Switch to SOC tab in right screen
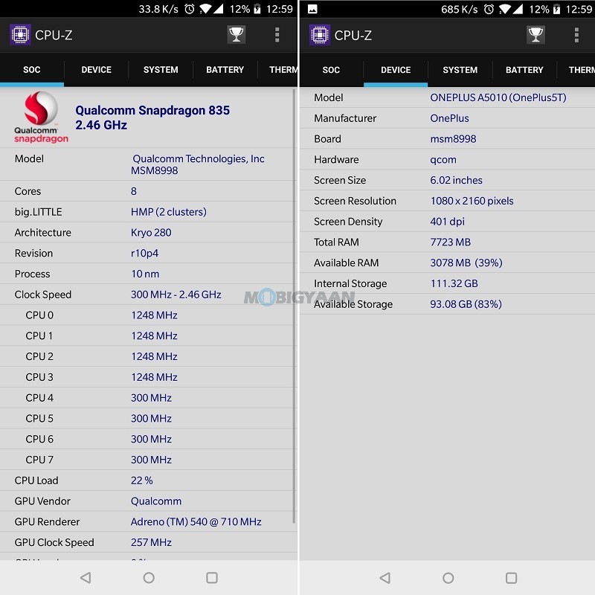This screenshot has height=595, width=595. tap(331, 70)
